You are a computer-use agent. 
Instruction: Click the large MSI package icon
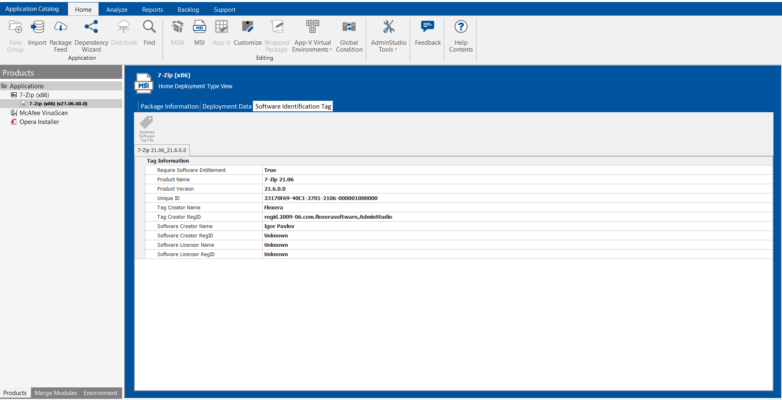coord(144,83)
